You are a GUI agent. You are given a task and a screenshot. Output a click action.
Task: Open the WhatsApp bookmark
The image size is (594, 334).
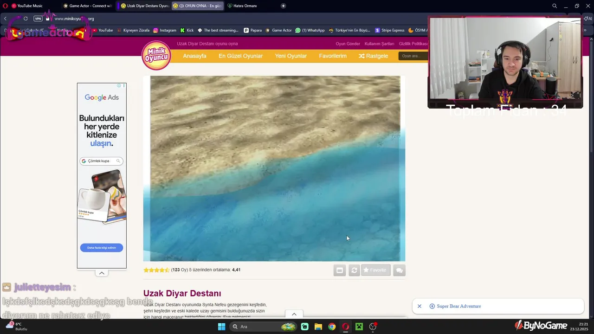(x=310, y=30)
